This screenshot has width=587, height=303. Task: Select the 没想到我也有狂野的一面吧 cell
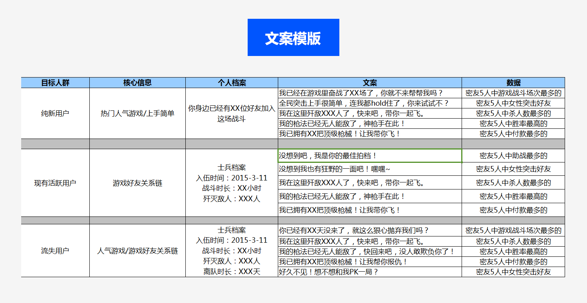(x=370, y=169)
